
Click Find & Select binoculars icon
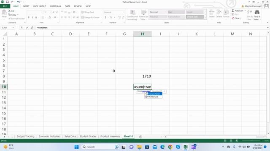[257, 12]
